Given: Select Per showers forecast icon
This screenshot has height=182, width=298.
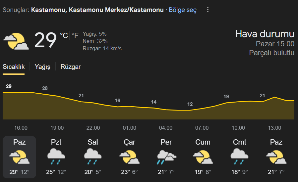Looking at the screenshot, I should tap(166, 157).
